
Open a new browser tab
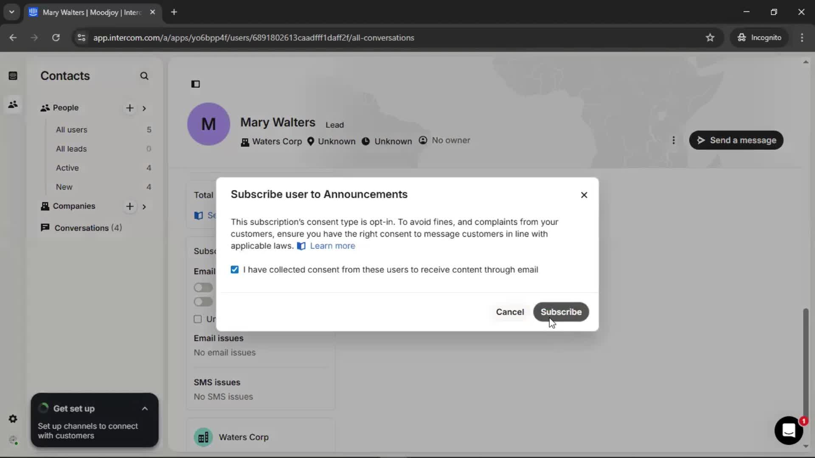[x=174, y=12]
